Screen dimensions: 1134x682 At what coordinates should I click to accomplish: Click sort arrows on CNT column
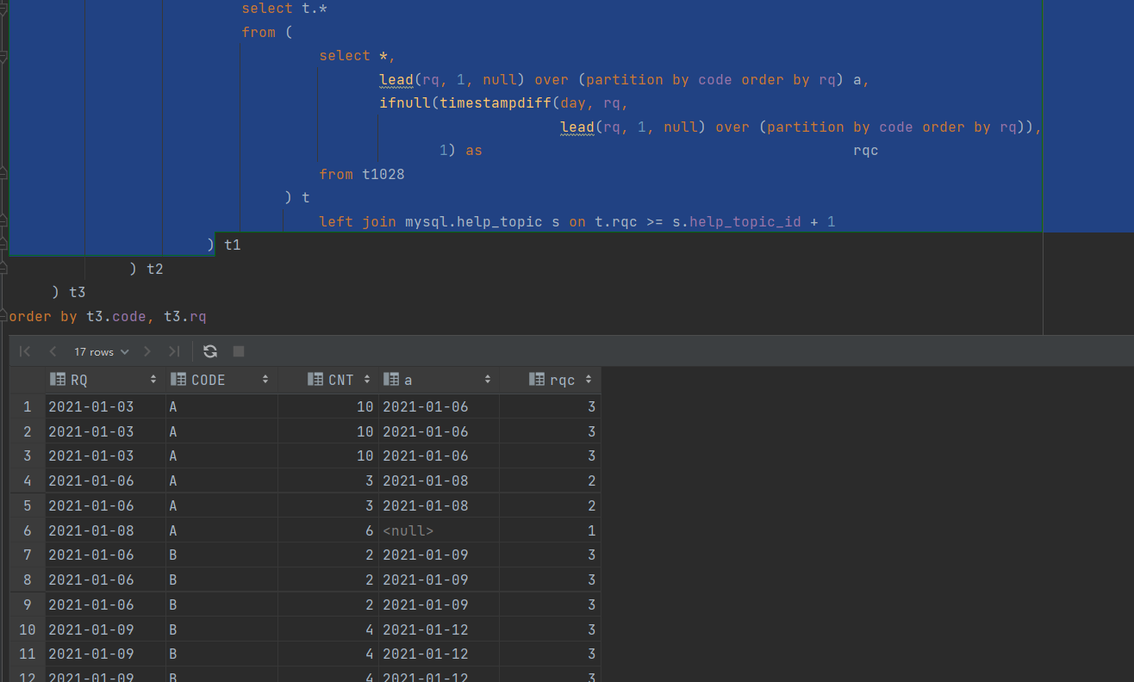(367, 380)
